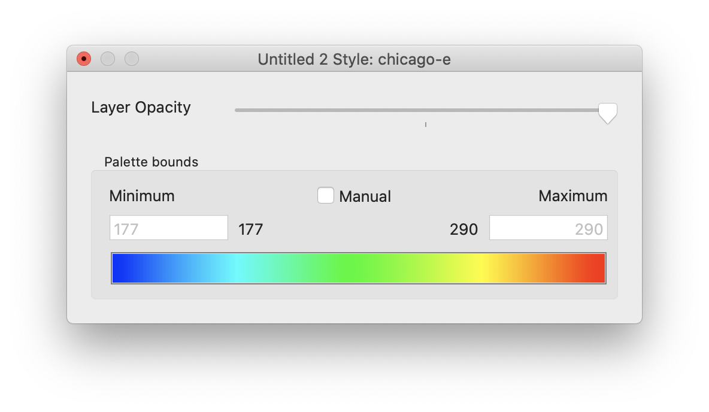Click the Manual label next to the checkbox
The width and height of the screenshot is (709, 412).
click(x=365, y=196)
